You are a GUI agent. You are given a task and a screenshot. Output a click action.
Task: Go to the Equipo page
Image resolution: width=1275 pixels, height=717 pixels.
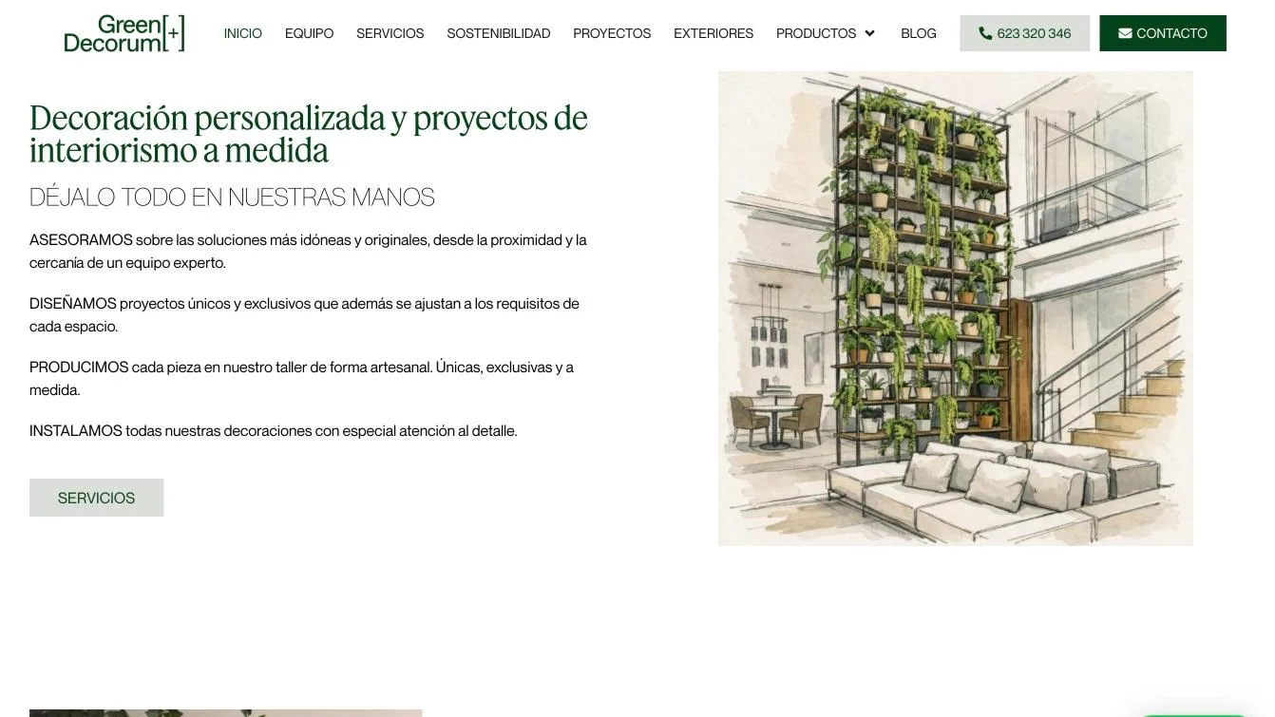pyautogui.click(x=309, y=33)
